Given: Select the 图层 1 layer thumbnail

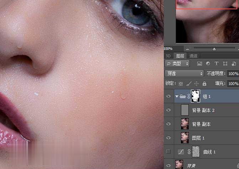Looking at the screenshot, I should click(185, 138).
